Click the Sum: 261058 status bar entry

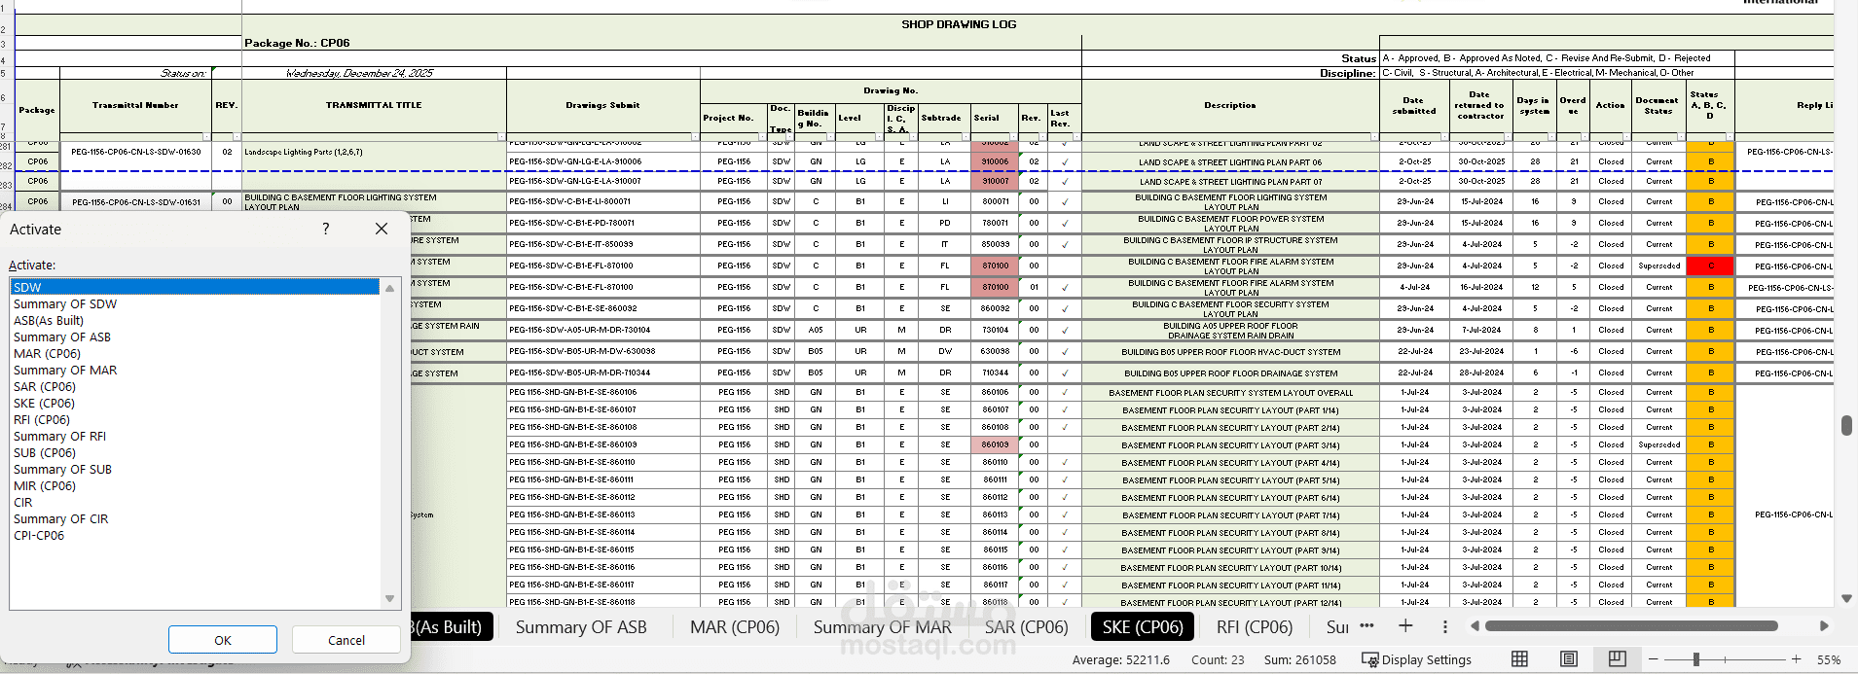(x=1299, y=659)
